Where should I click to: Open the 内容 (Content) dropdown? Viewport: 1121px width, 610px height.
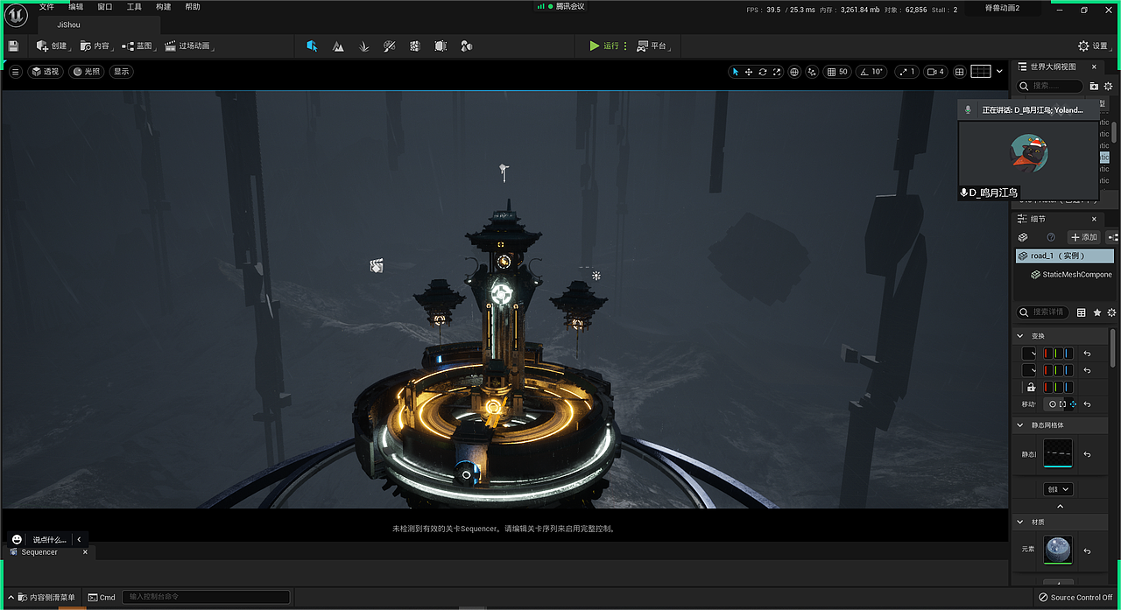tap(95, 46)
